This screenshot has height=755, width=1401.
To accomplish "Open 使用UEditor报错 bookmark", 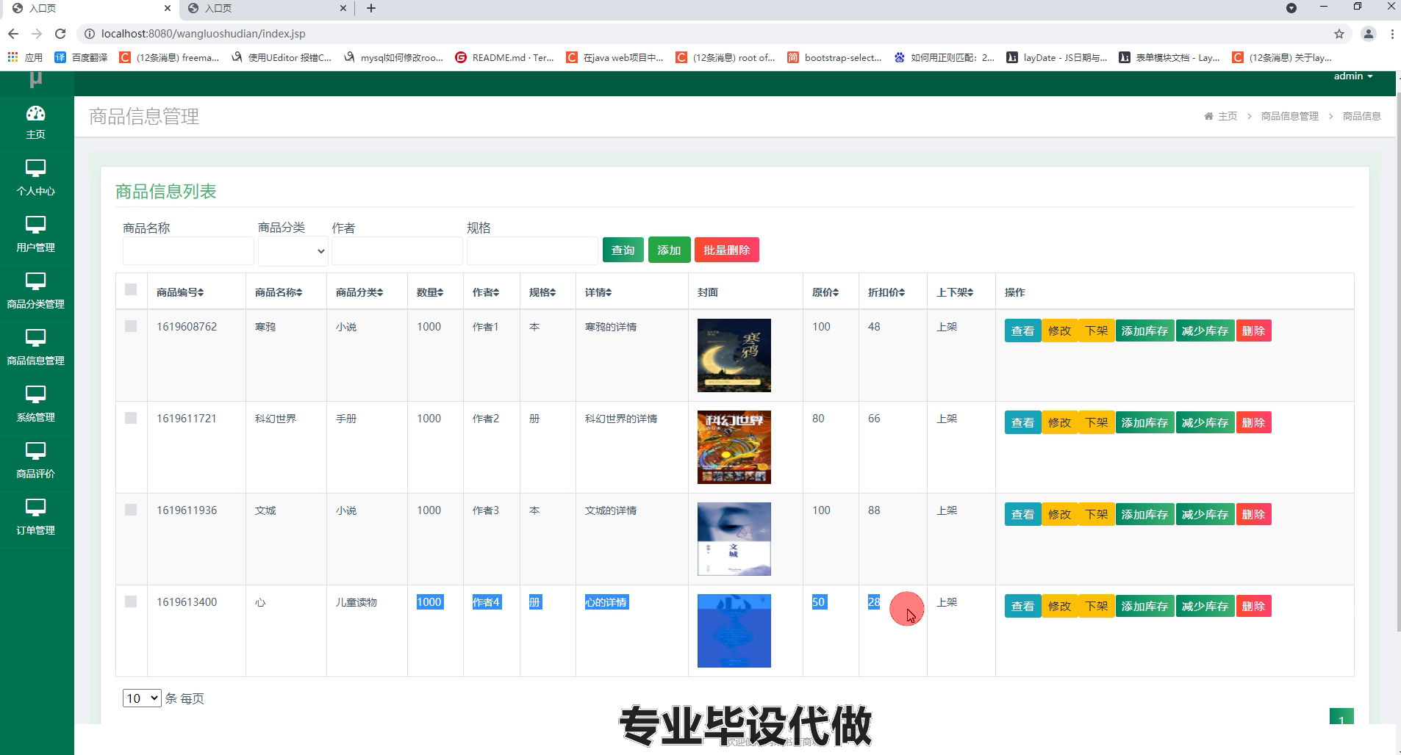I will [x=282, y=57].
